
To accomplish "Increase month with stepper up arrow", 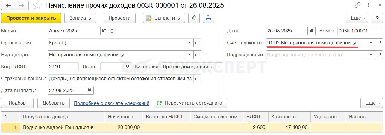I will pos(112,29).
